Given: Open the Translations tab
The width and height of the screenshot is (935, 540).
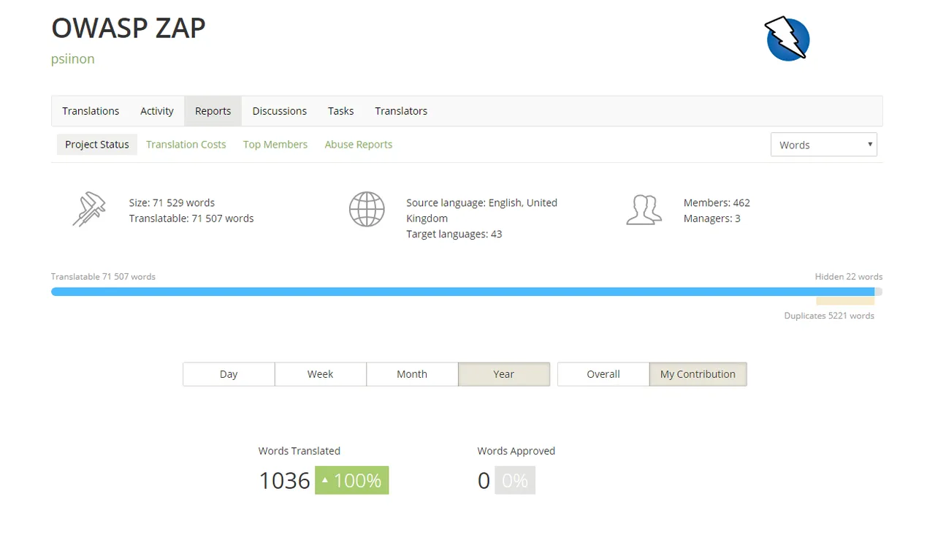Looking at the screenshot, I should click(91, 111).
